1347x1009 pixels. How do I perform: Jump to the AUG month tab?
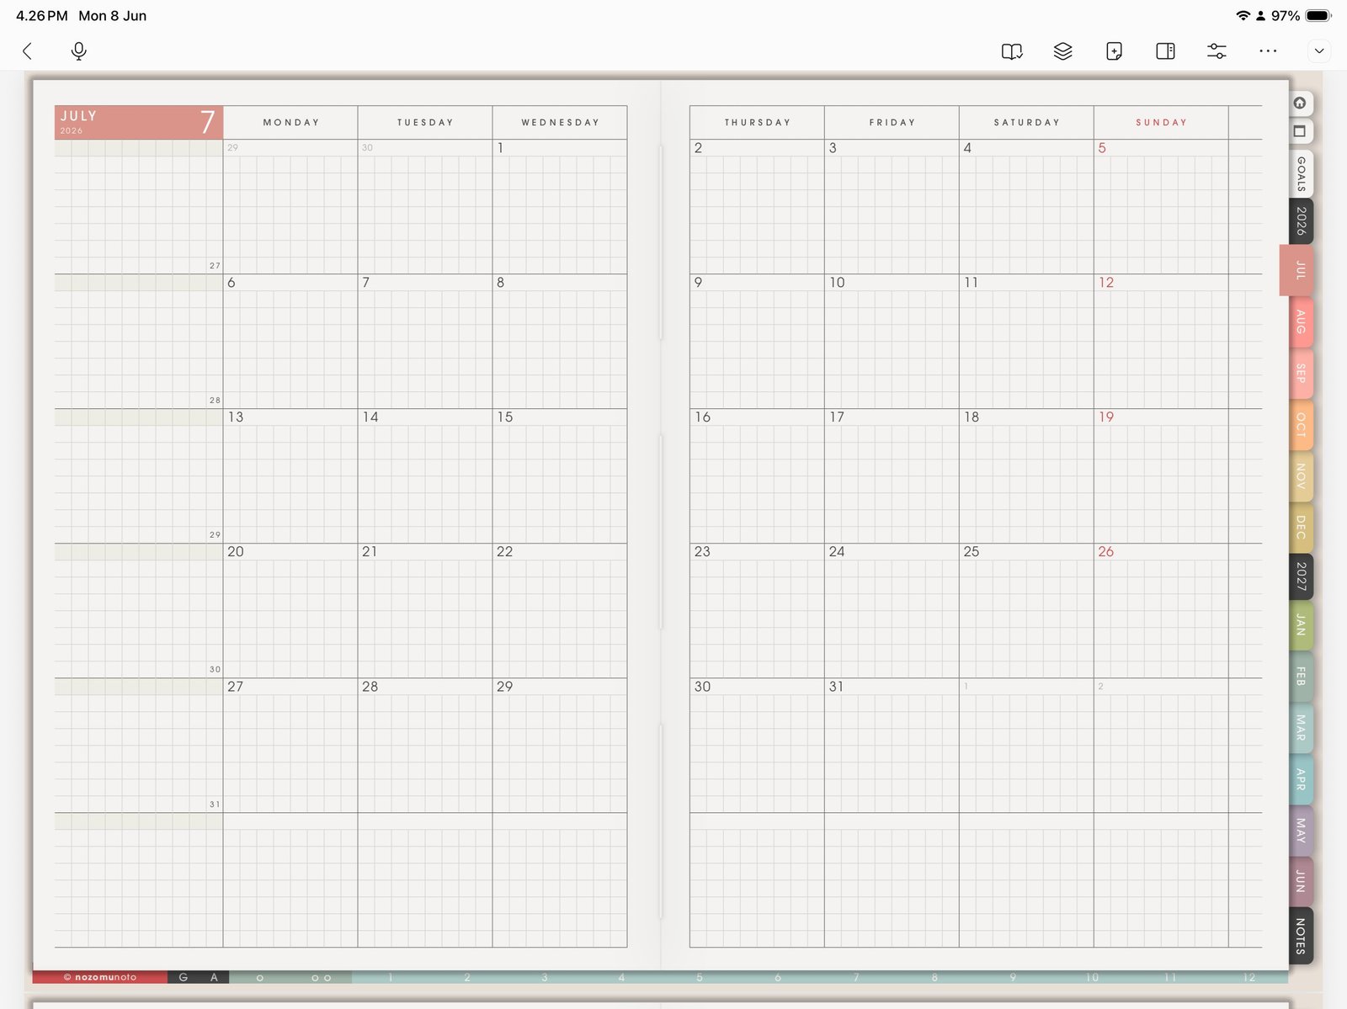pyautogui.click(x=1302, y=321)
